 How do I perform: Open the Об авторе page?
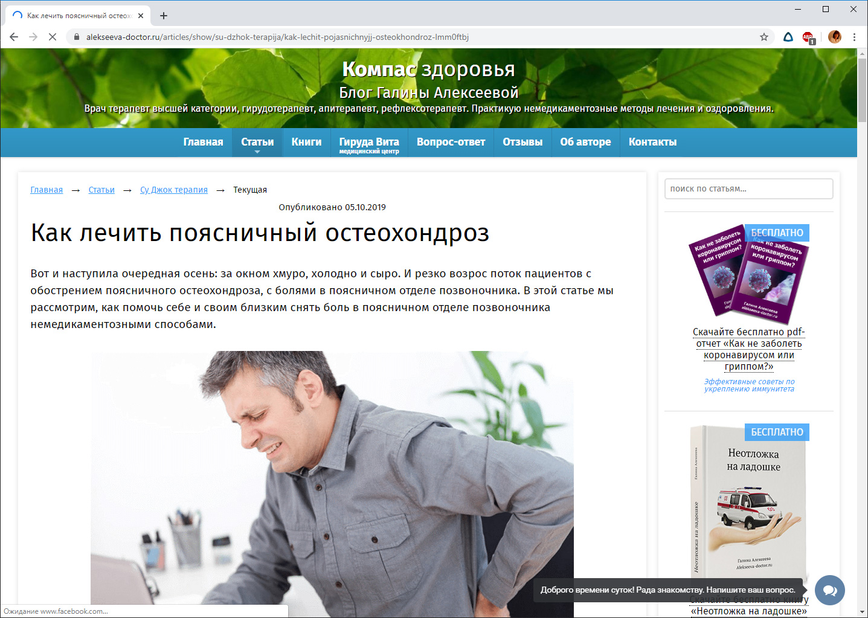[x=585, y=142]
